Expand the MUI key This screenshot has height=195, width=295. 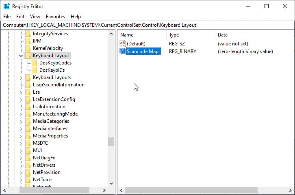pos(21,151)
